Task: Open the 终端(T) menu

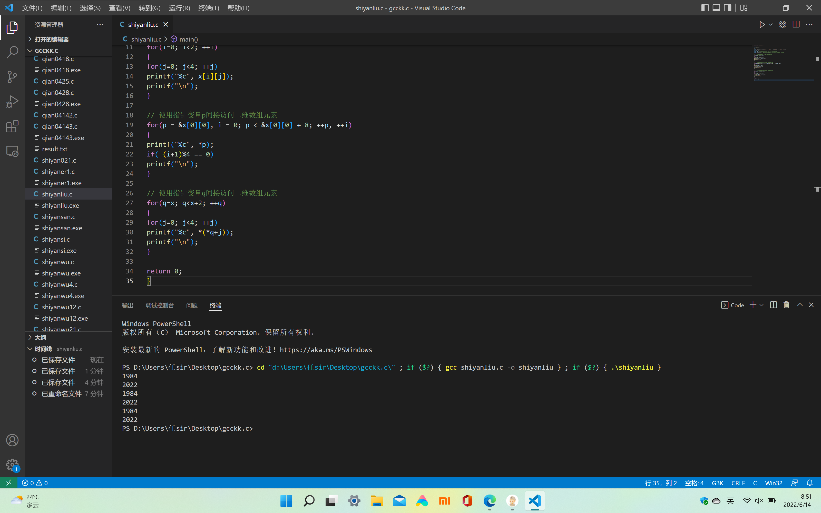Action: 209,8
